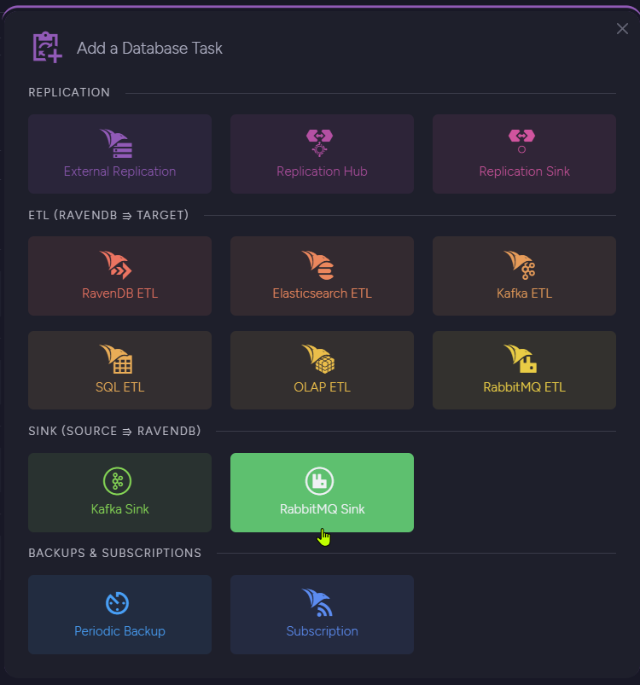The image size is (640, 685).
Task: Choose External Replication label
Action: (x=119, y=171)
